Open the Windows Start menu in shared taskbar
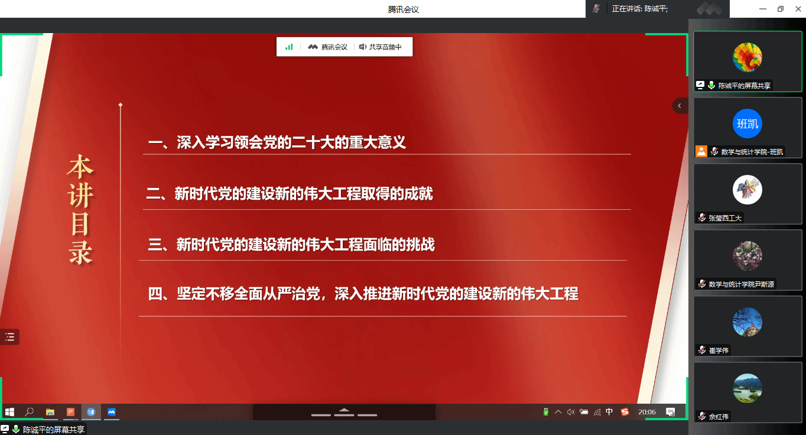This screenshot has height=435, width=806. tap(9, 412)
